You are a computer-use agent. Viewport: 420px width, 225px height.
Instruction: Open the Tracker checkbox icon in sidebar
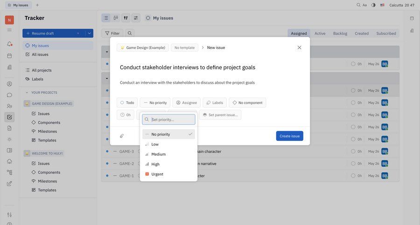click(9, 117)
